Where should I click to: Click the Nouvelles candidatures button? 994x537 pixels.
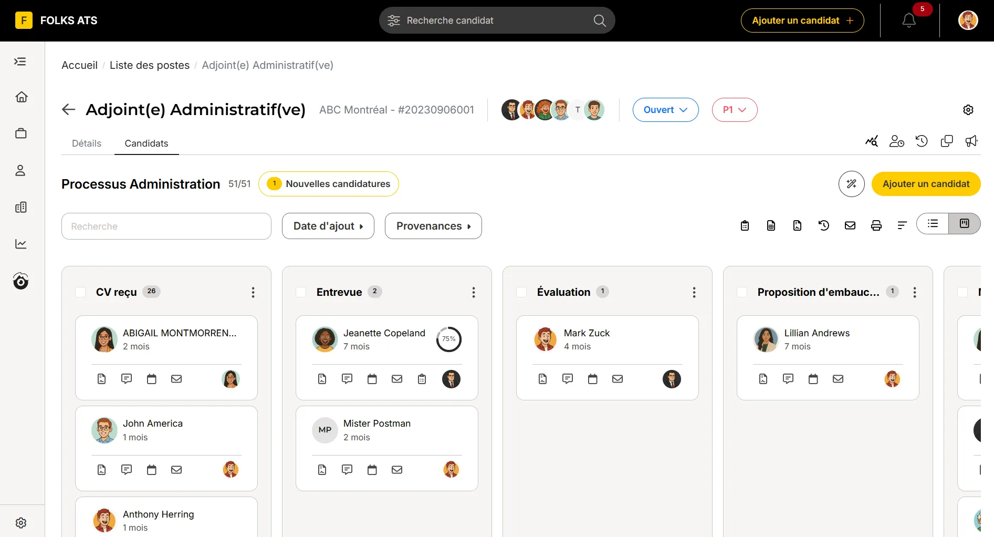(x=329, y=184)
